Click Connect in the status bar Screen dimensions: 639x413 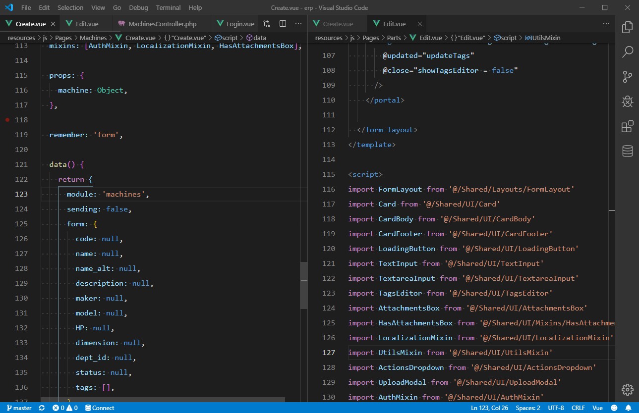[100, 408]
